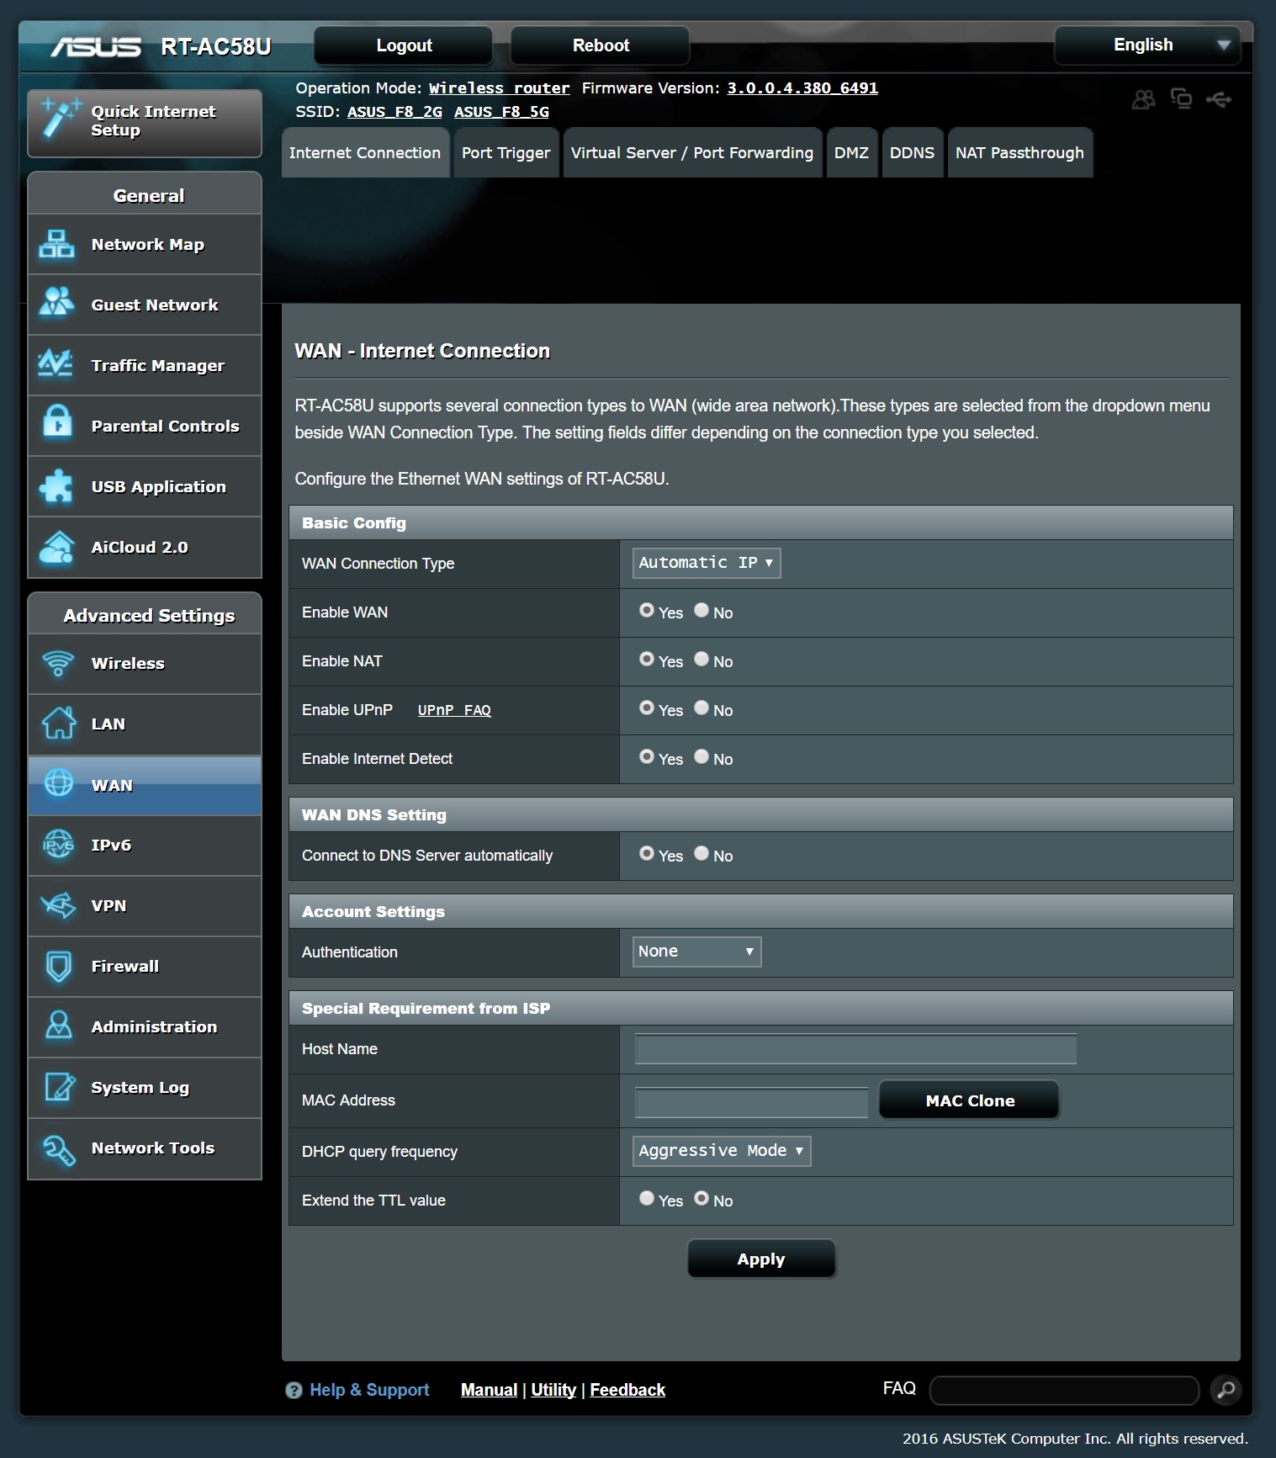Click the Host Name input field
The image size is (1276, 1458).
[x=855, y=1049]
